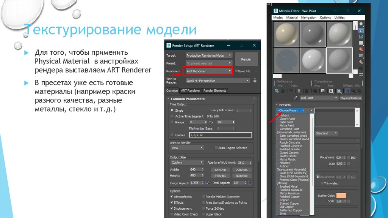Image resolution: width=388 pixels, height=218 pixels.
Task: Open the Target Production Rendering Mode dropdown
Action: point(209,55)
